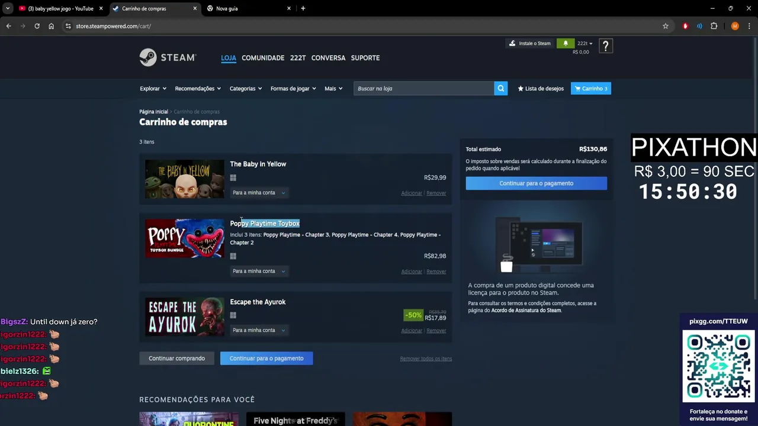
Task: Open the 222t account dropdown
Action: pyautogui.click(x=585, y=43)
